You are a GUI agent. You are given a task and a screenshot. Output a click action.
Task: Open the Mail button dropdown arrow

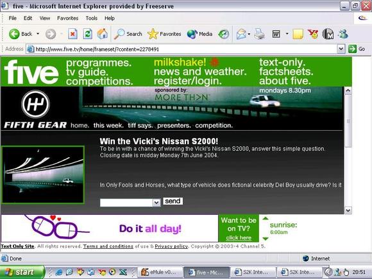(249, 34)
